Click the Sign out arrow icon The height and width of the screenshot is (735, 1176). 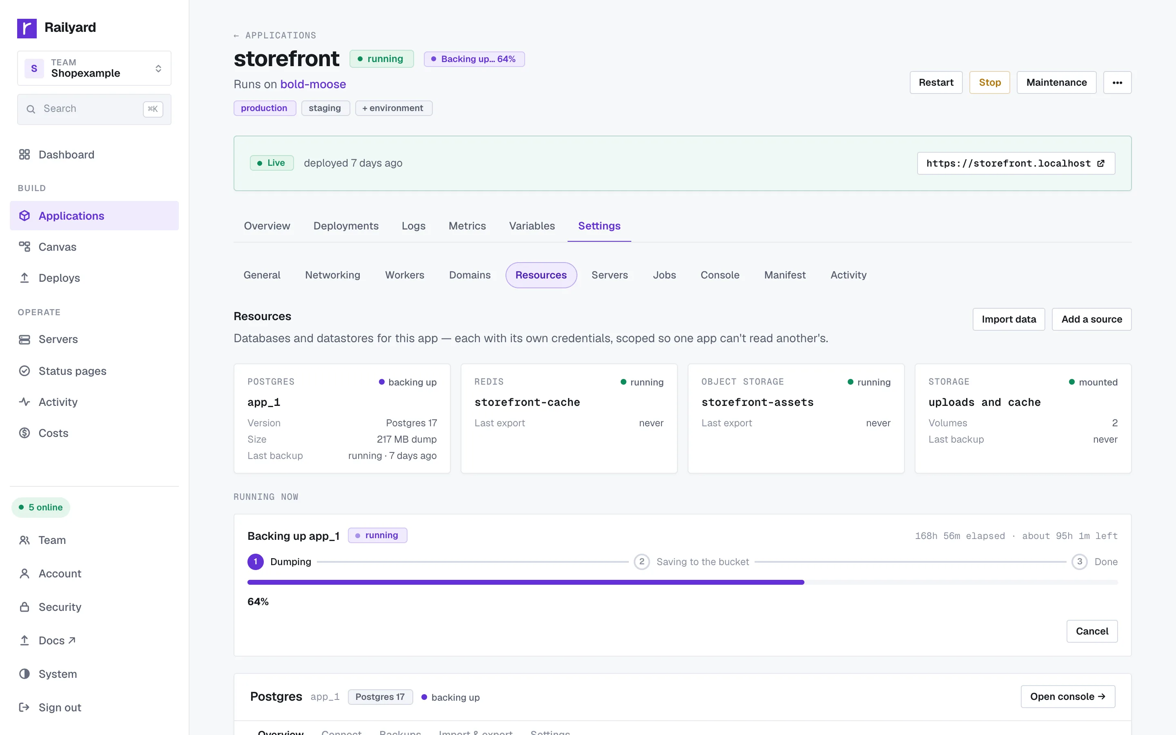point(24,708)
